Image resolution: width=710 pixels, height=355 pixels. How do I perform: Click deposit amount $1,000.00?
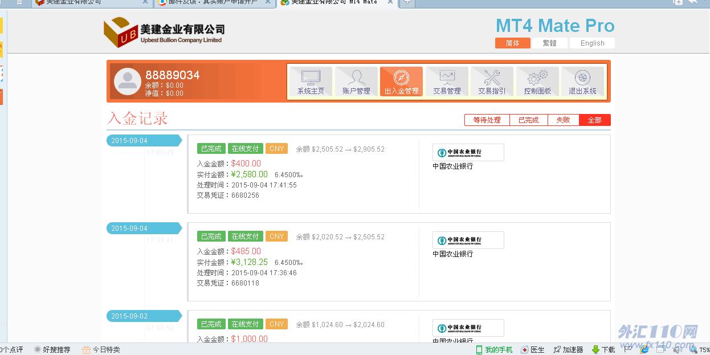pos(249,339)
